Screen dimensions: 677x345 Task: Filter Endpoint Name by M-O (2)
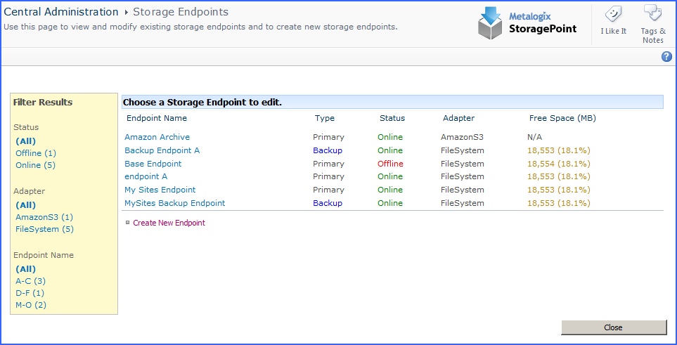coord(31,305)
